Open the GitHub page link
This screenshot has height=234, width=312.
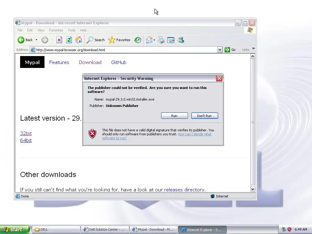(119, 62)
